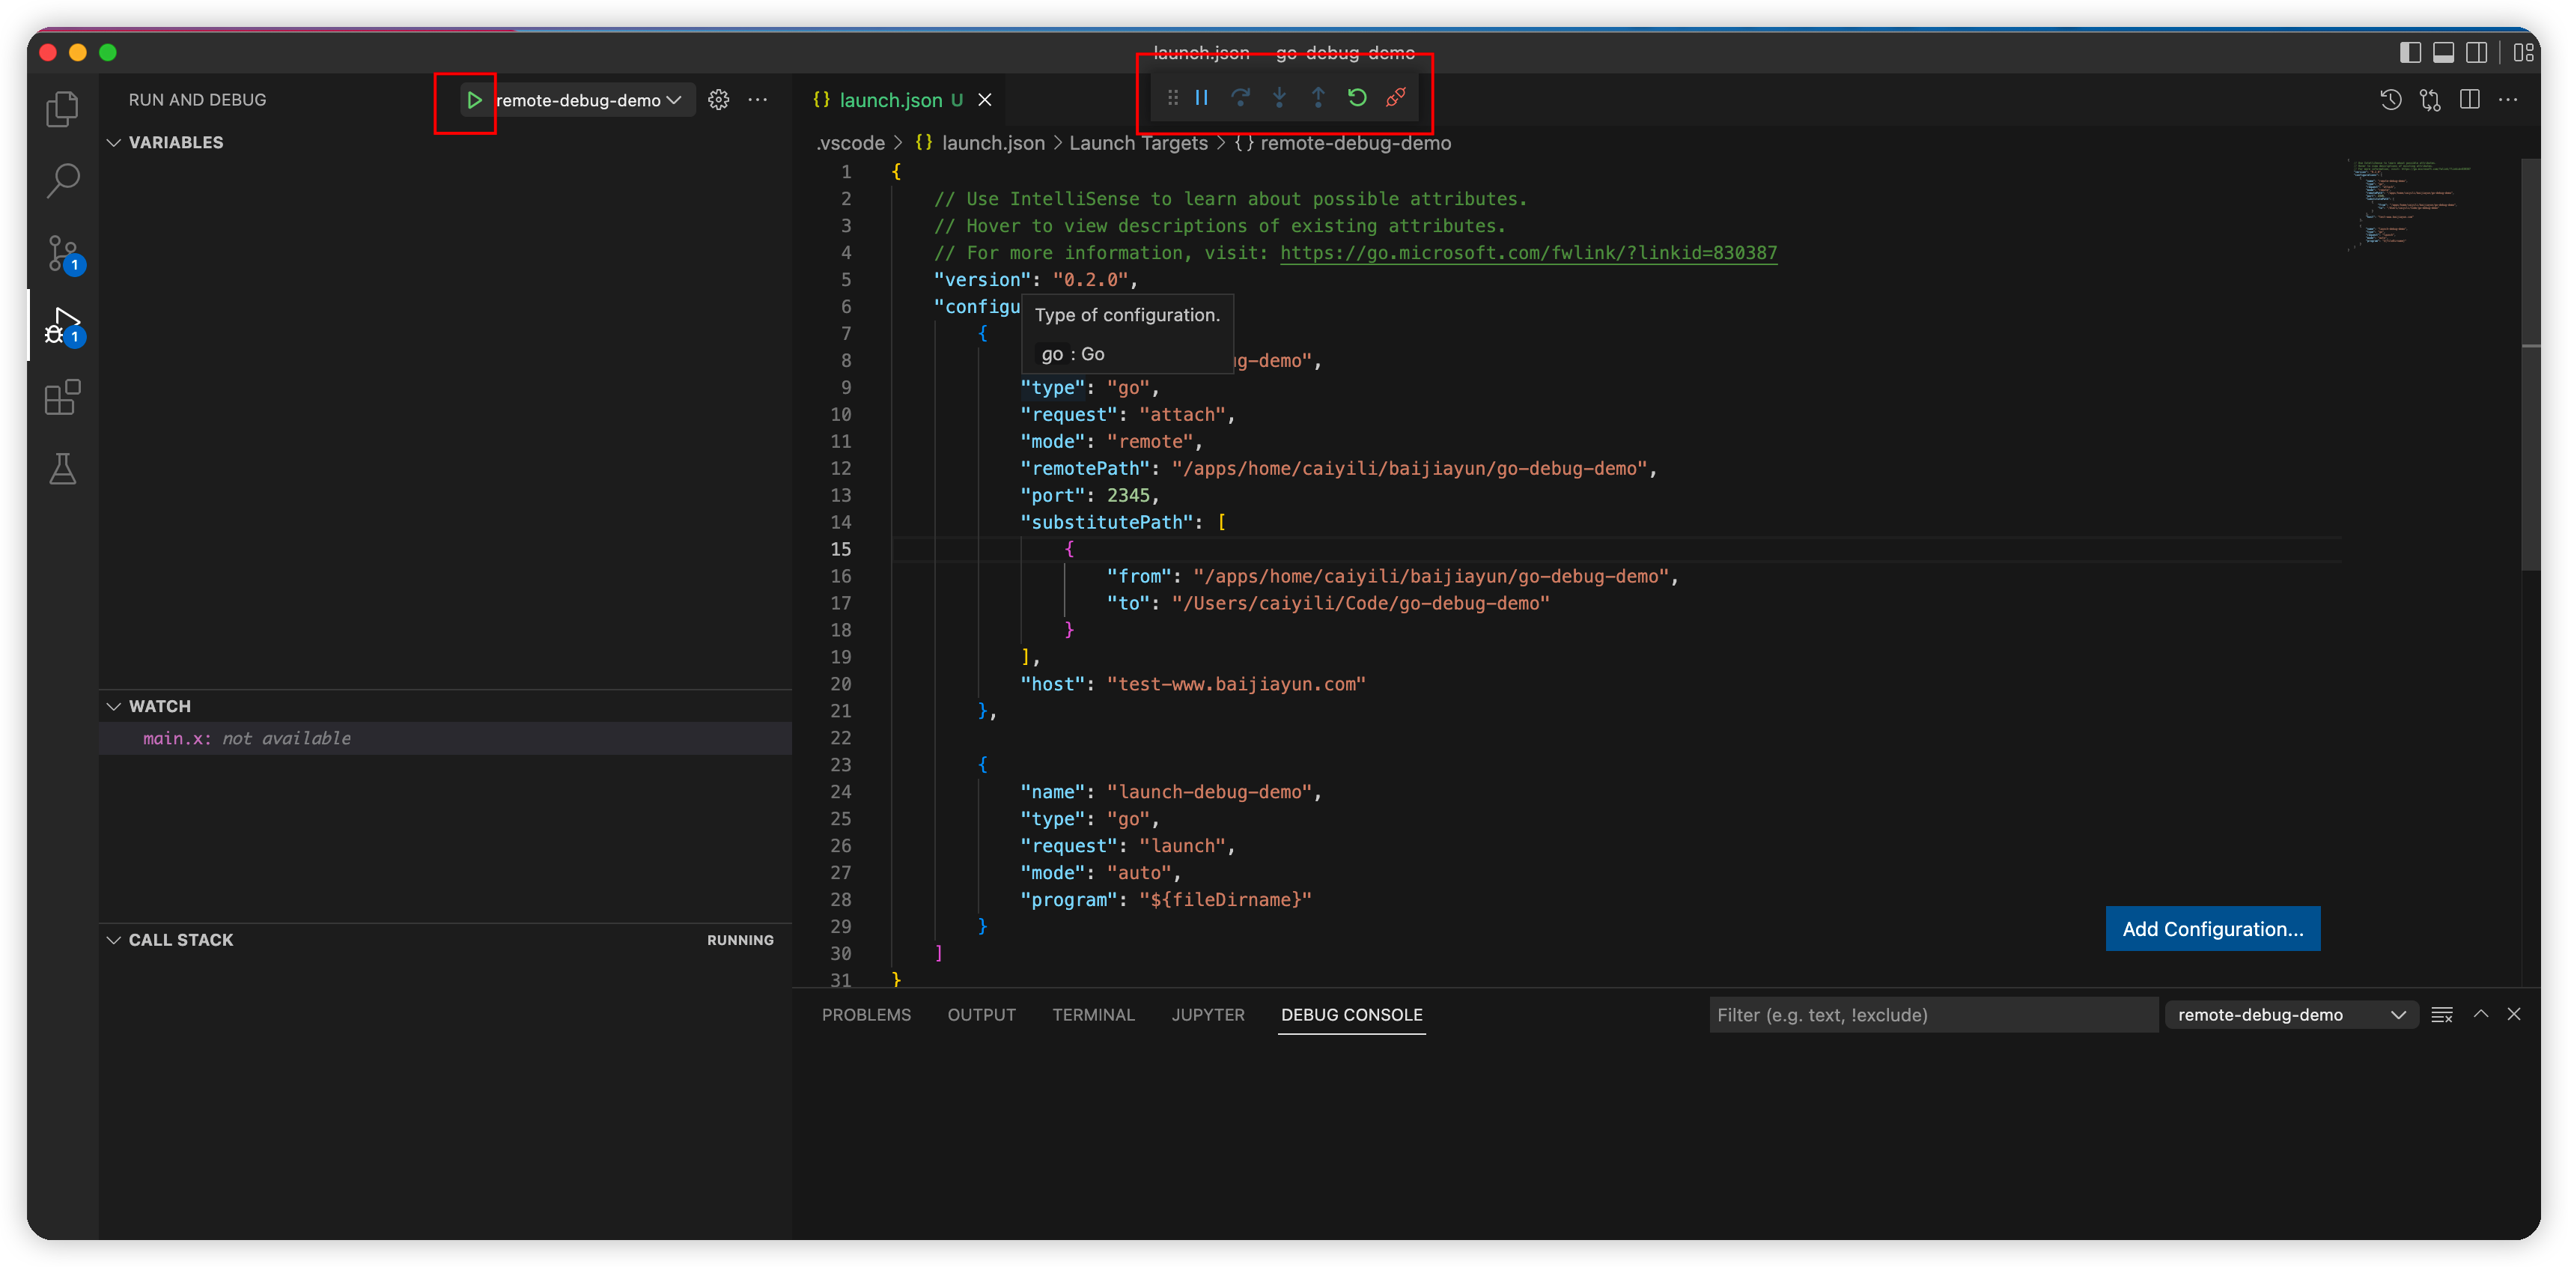The height and width of the screenshot is (1267, 2568).
Task: Open the go.microsoft.com fwlink URL
Action: [x=1527, y=253]
